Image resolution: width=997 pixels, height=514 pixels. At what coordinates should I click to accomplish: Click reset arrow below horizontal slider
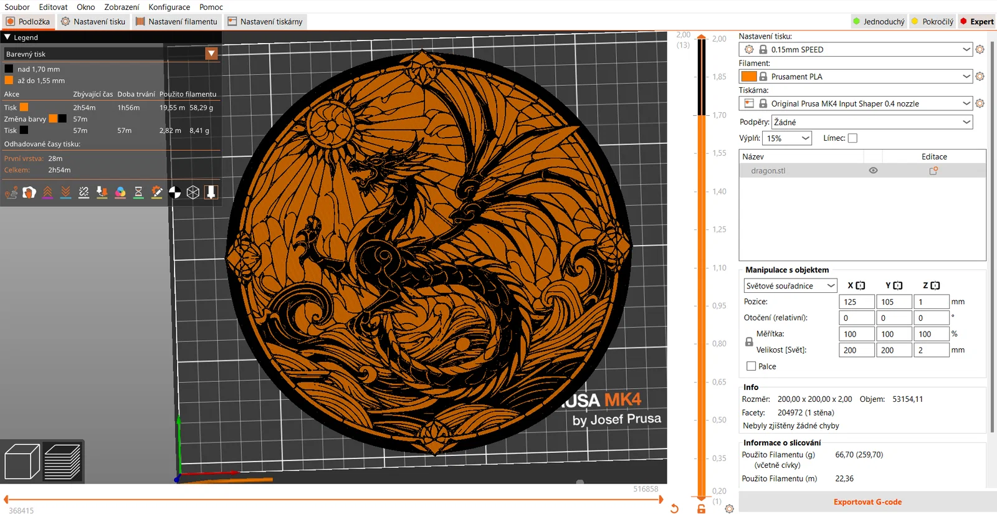point(674,508)
